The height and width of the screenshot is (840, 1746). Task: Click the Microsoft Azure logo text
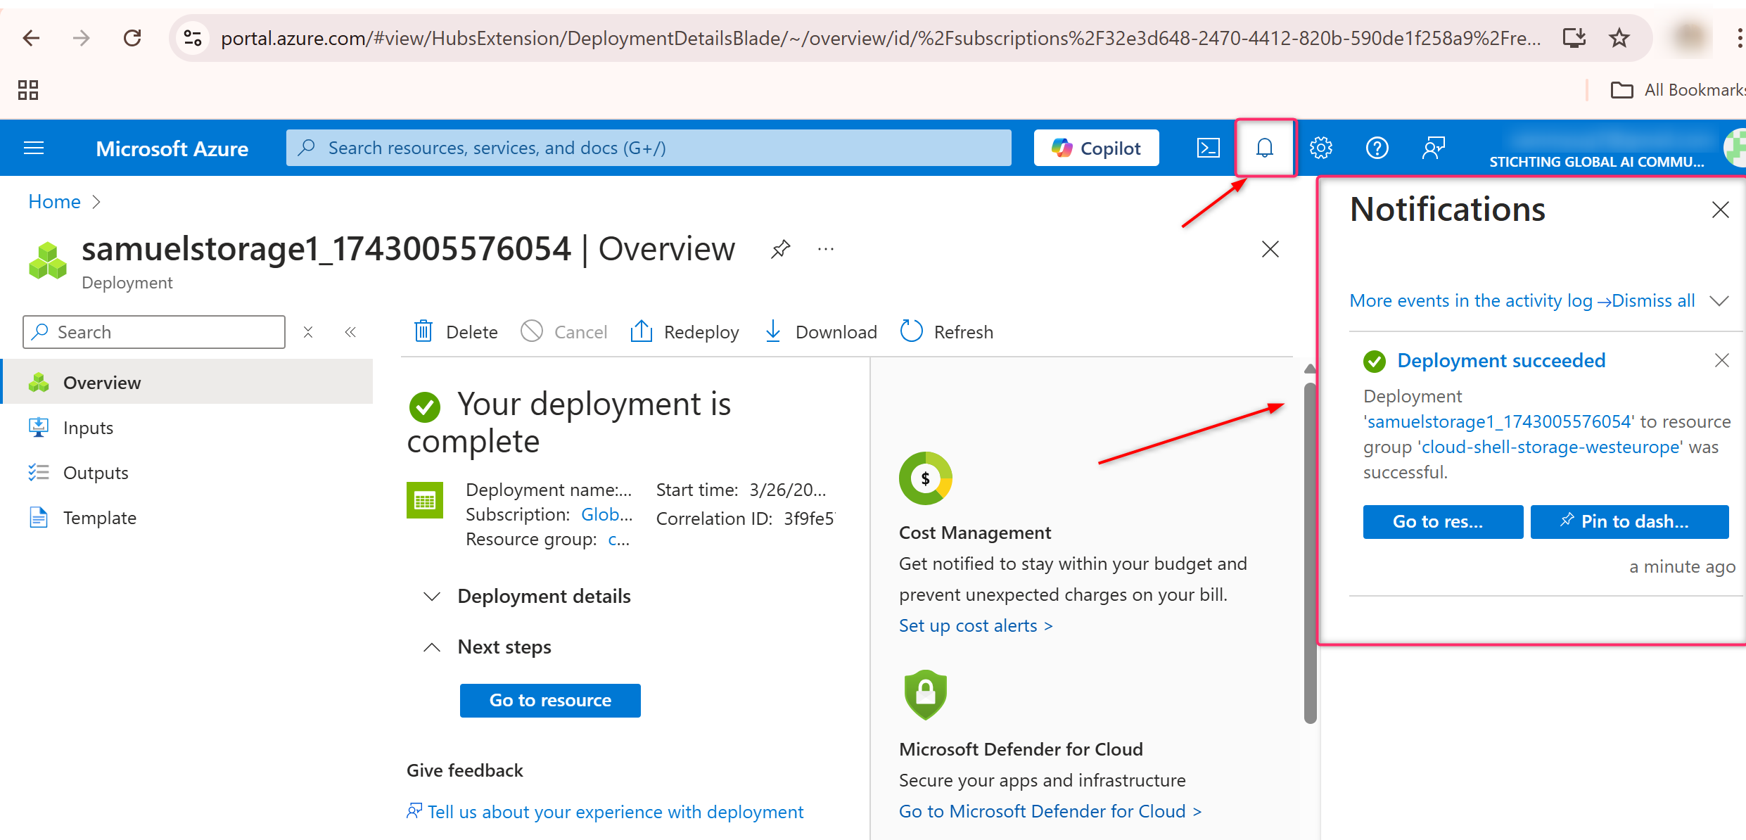172,148
